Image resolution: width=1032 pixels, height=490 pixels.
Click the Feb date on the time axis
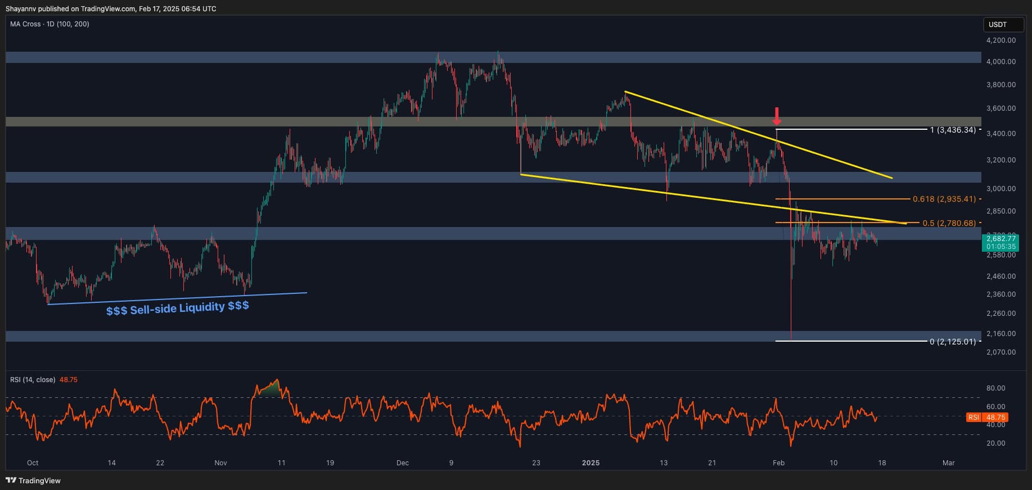pyautogui.click(x=778, y=463)
